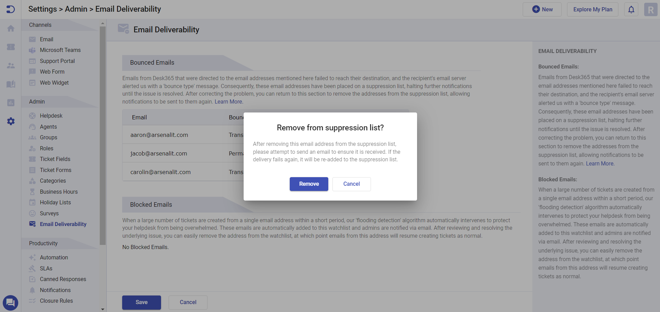Click the notifications bell icon
This screenshot has width=660, height=312.
coord(631,10)
